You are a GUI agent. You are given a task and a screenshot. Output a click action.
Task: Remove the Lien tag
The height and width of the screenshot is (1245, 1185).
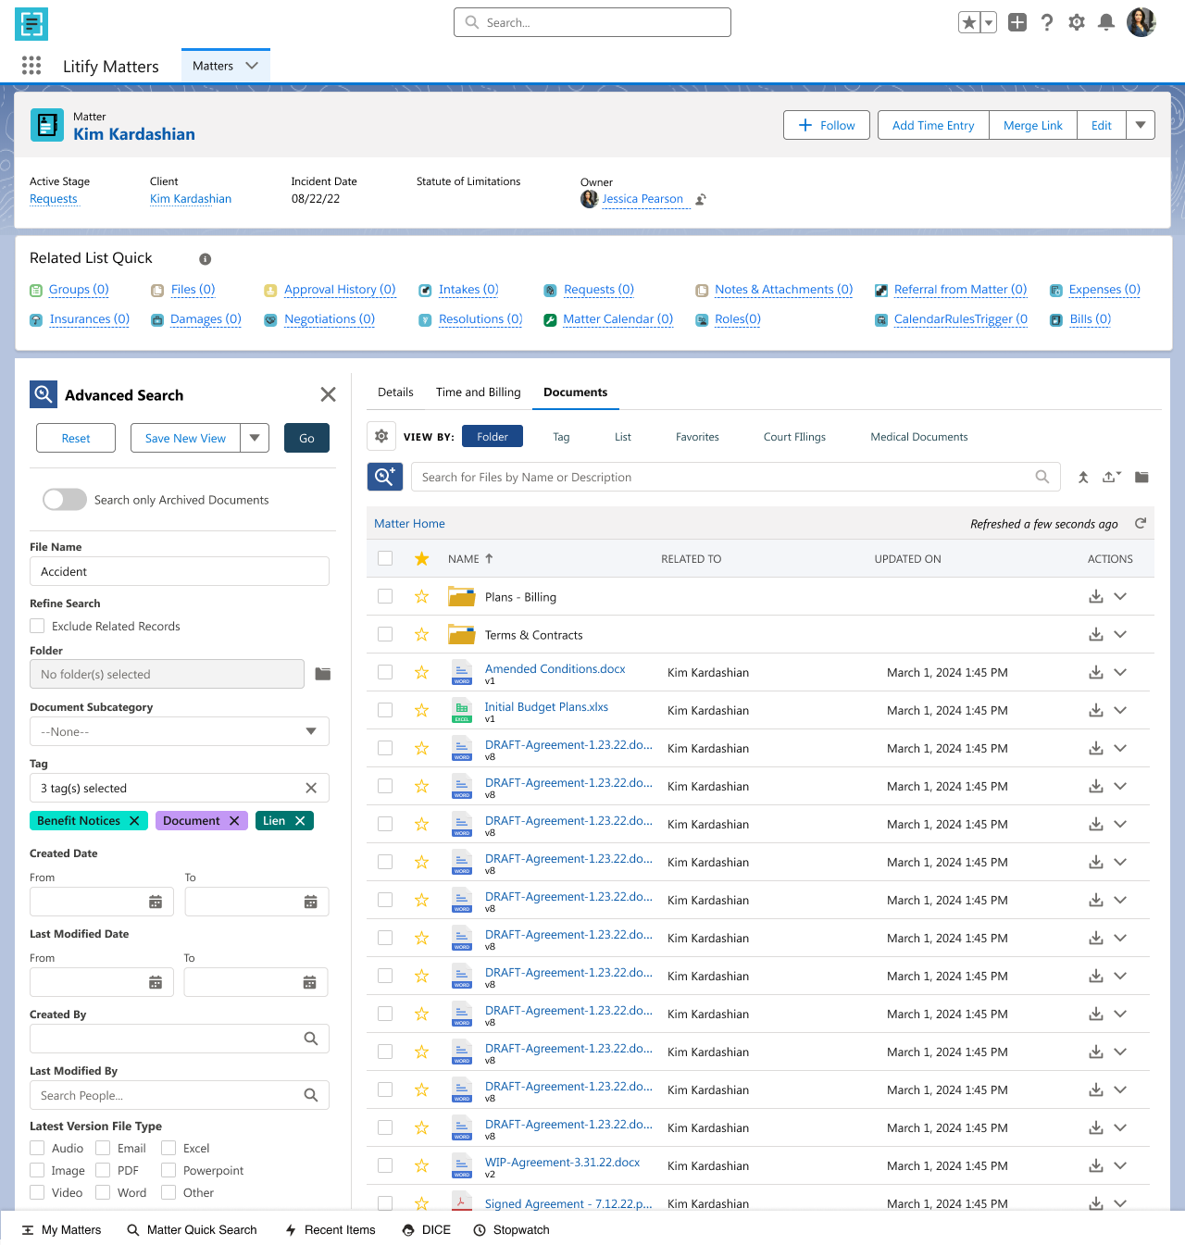tap(300, 821)
